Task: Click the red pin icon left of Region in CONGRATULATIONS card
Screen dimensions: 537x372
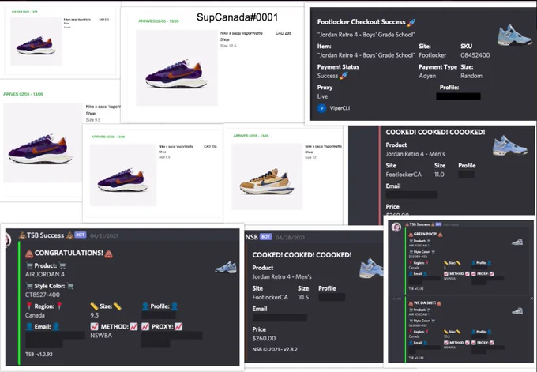Action: pos(29,306)
